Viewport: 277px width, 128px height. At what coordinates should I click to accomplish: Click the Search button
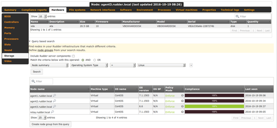pyautogui.click(x=37, y=72)
